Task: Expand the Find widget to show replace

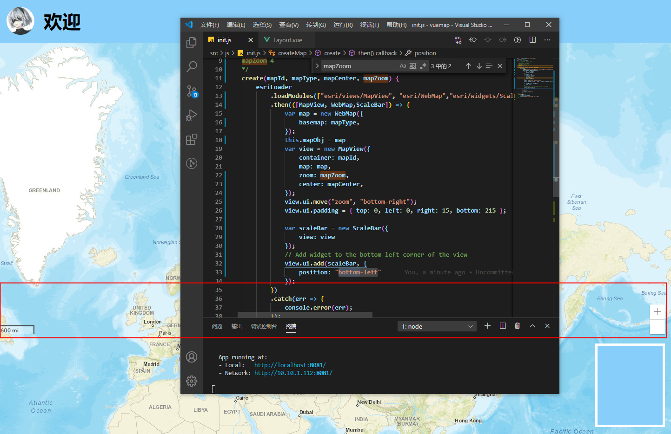Action: pyautogui.click(x=318, y=66)
